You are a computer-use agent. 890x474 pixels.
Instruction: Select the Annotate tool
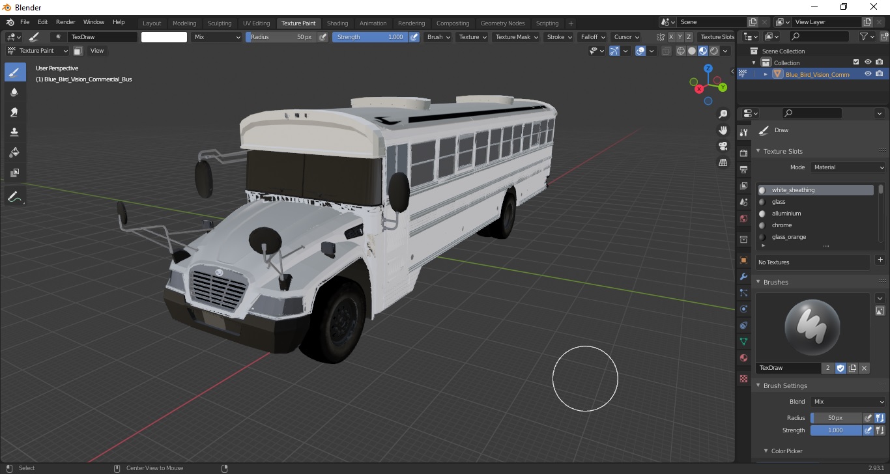click(x=15, y=196)
